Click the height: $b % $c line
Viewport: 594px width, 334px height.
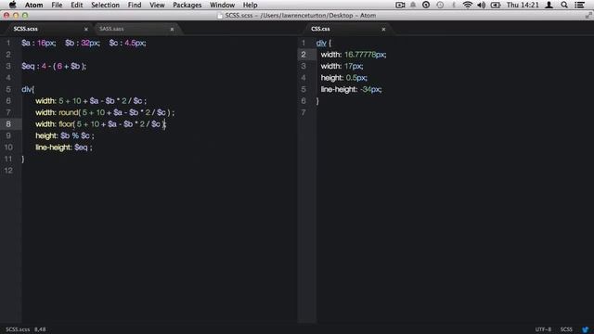pyautogui.click(x=65, y=135)
